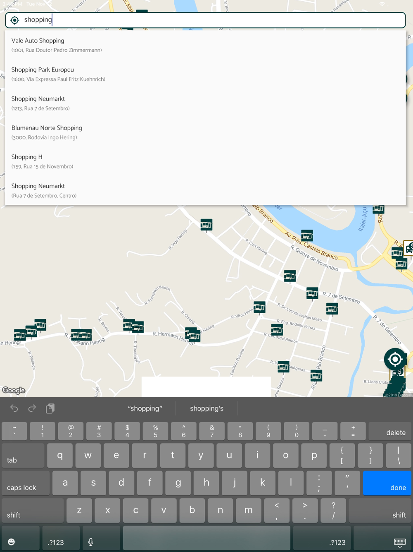This screenshot has width=413, height=552.
Task: Pick Shopping Neumarkt at 1213, Rua 7 de Setembro
Action: click(x=205, y=103)
